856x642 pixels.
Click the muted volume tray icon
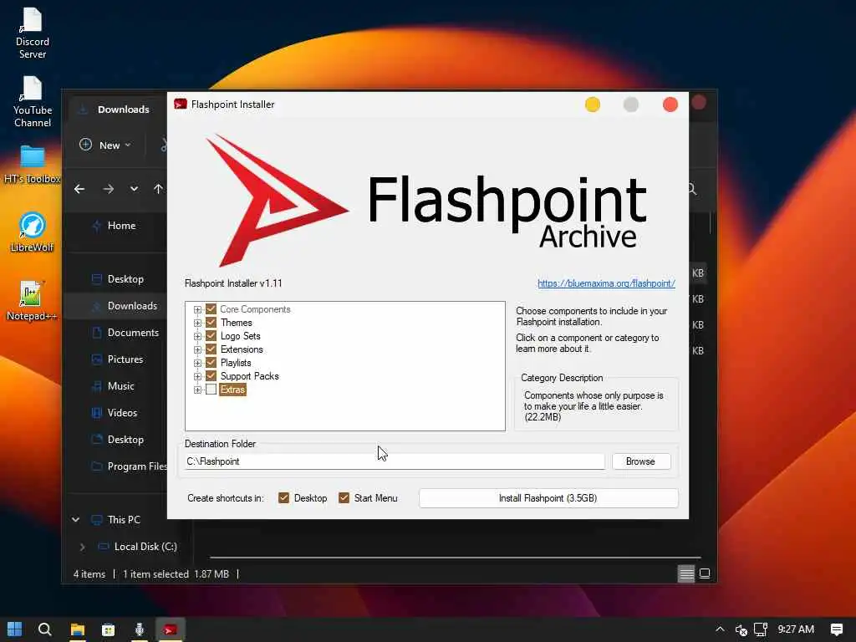741,629
